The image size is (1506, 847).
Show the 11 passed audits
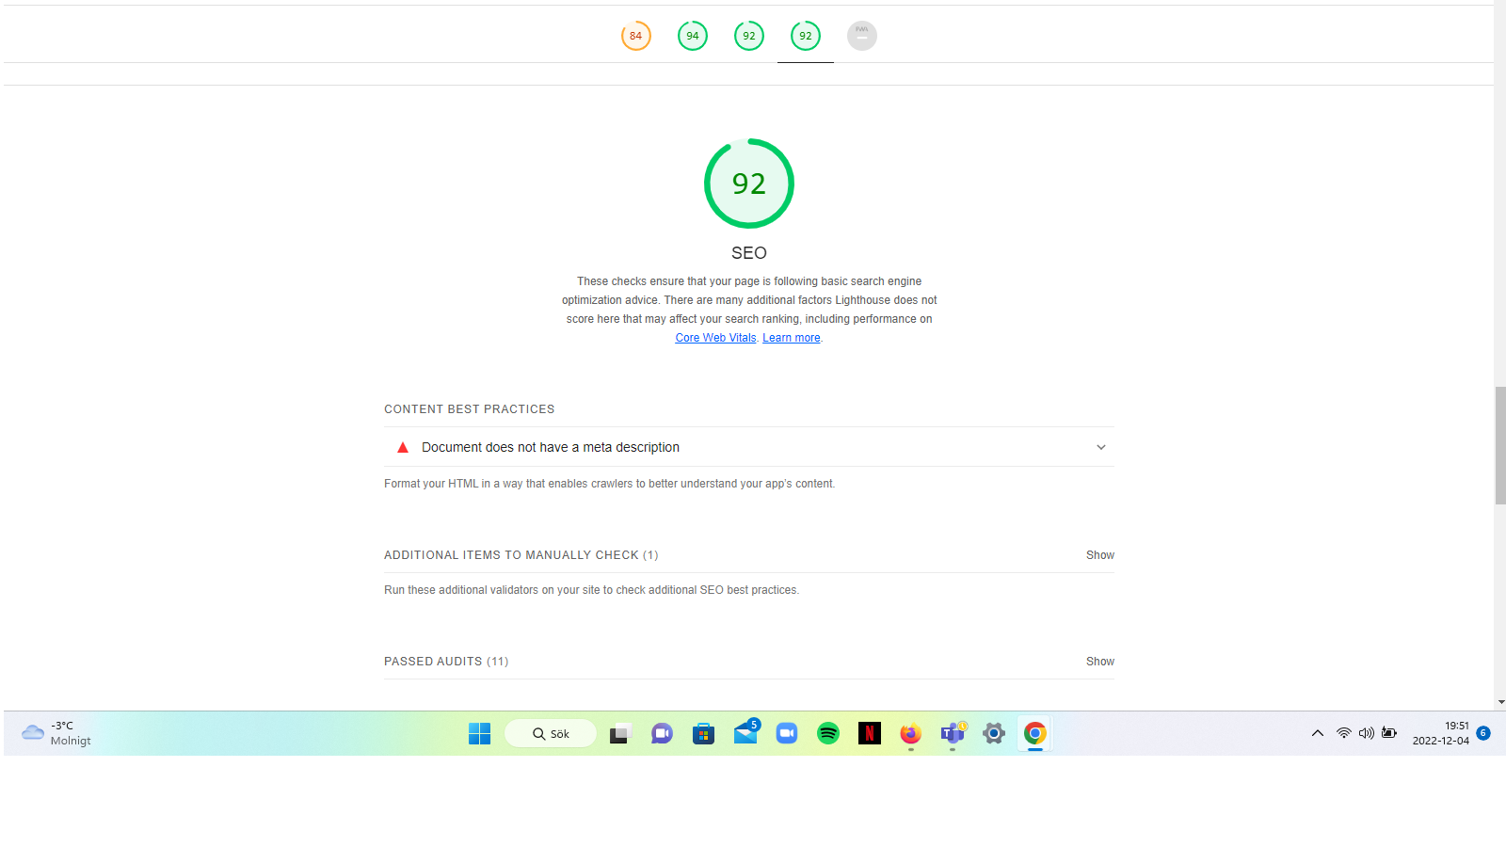1099,661
